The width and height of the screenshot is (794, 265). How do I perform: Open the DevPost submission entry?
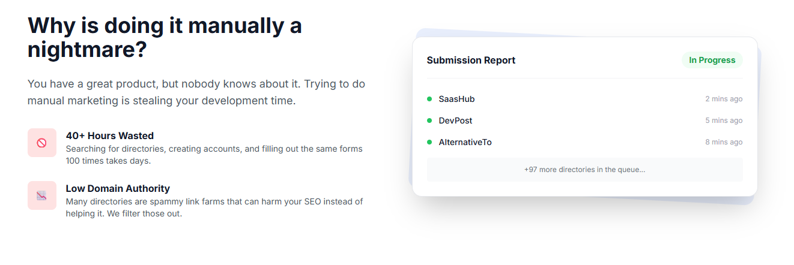pos(455,121)
